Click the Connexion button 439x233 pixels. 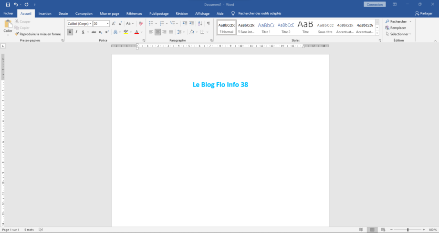coord(375,4)
